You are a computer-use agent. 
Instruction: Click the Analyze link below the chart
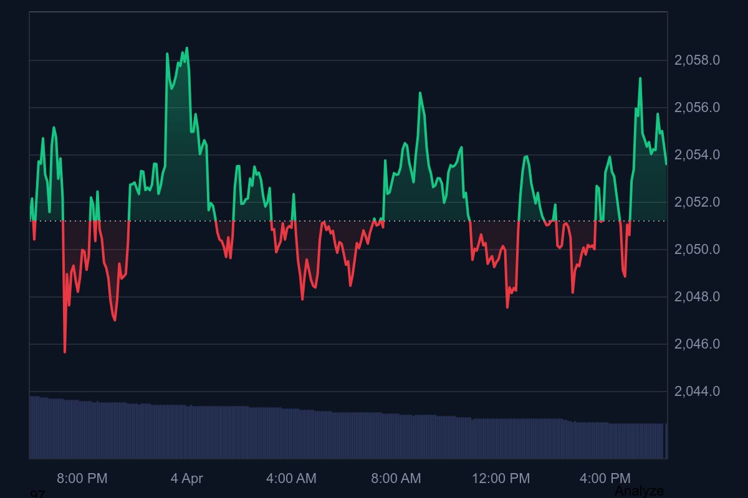639,491
